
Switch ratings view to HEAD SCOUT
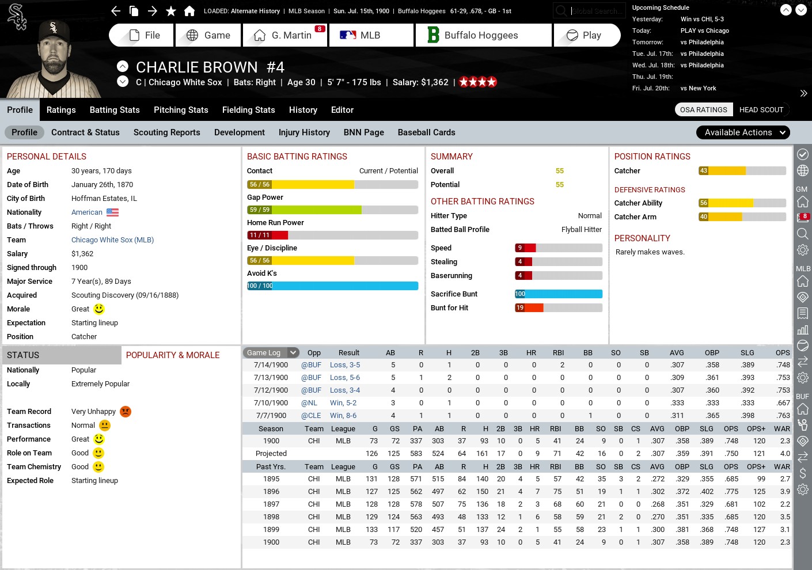(761, 110)
